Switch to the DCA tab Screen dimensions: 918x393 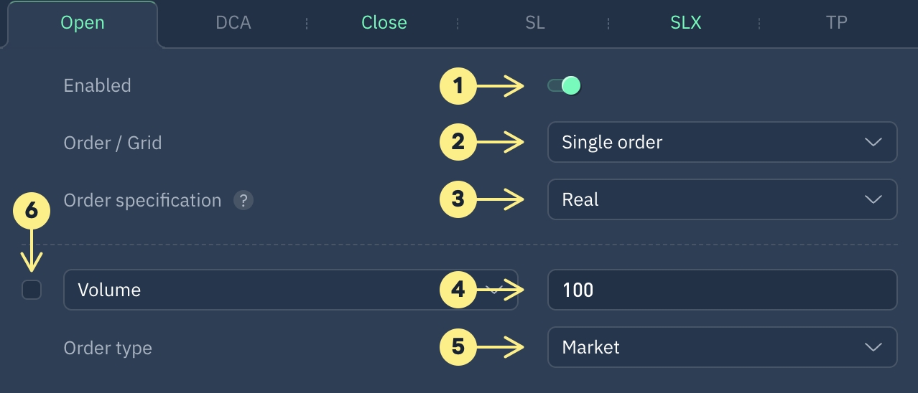click(233, 23)
